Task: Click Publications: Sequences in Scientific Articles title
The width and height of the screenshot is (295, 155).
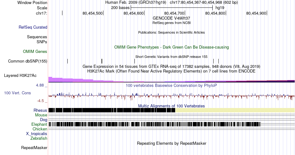Action: click(x=171, y=32)
